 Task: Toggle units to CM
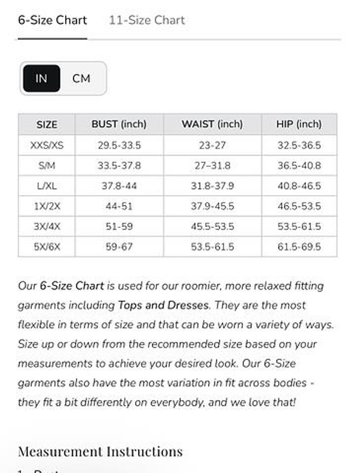(x=81, y=79)
